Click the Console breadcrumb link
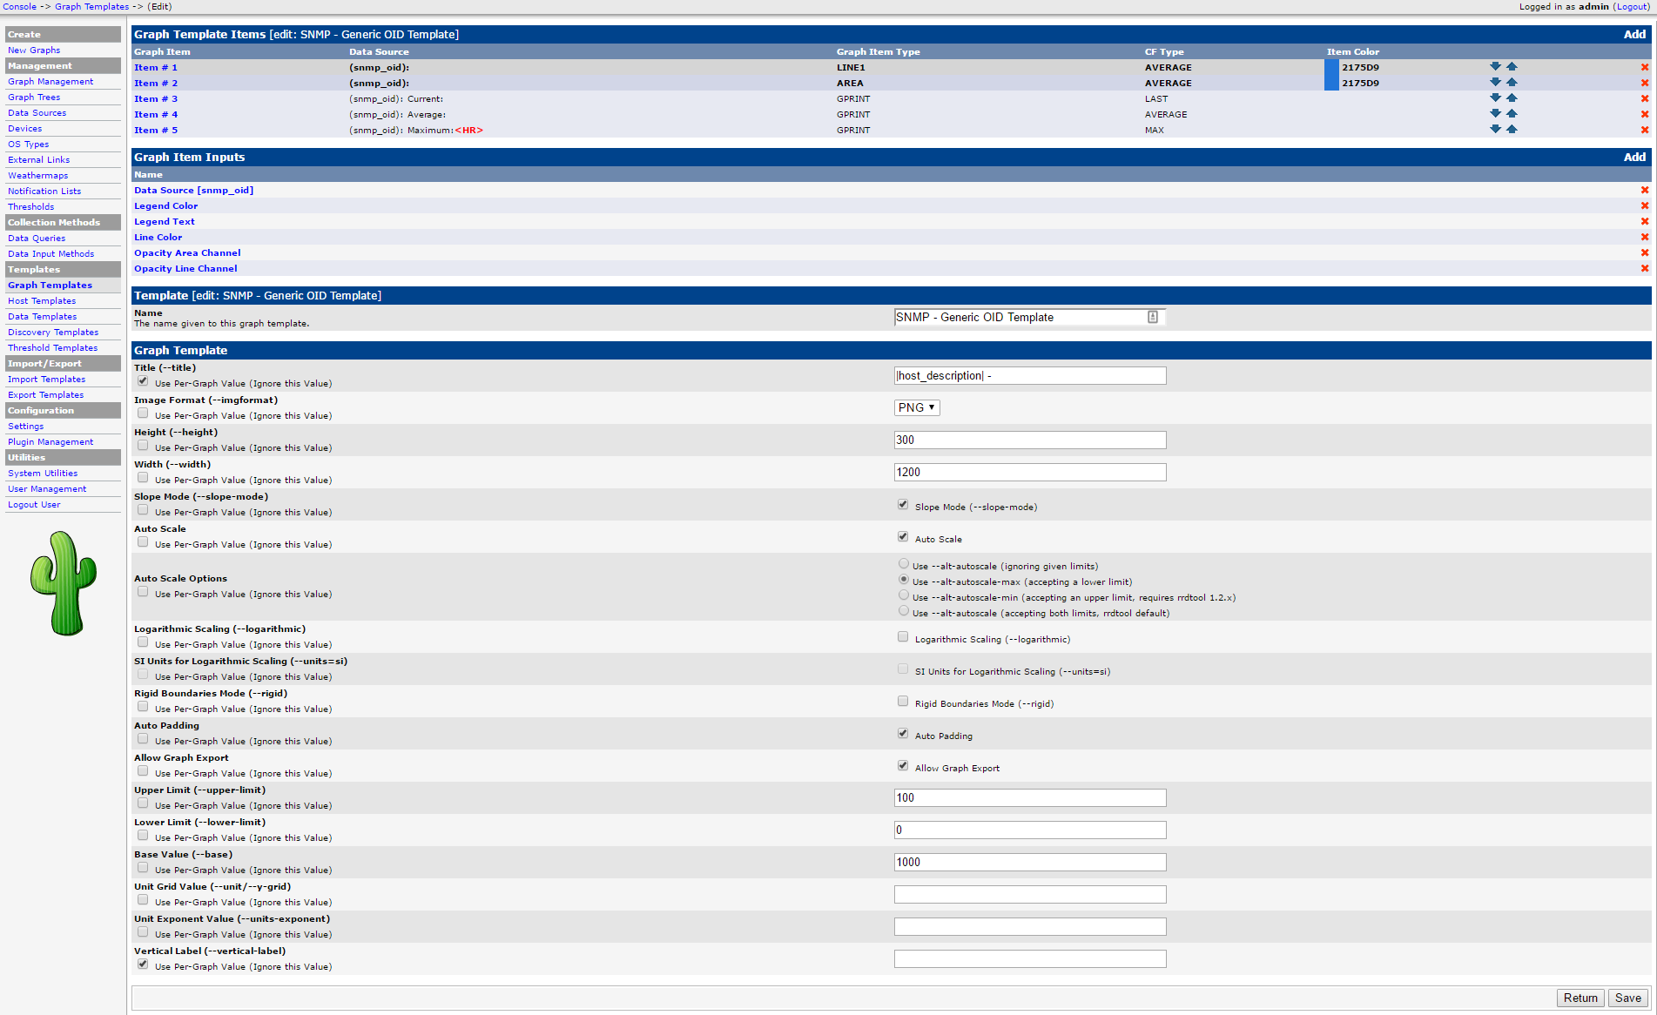Screen dimensions: 1657x1015 click(19, 7)
